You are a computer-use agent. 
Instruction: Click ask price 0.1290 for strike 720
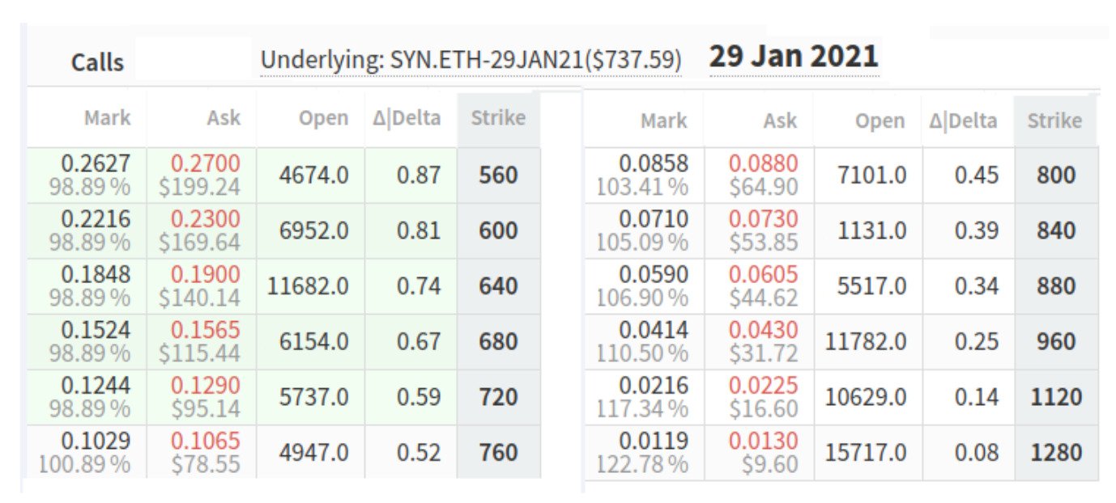[x=206, y=386]
